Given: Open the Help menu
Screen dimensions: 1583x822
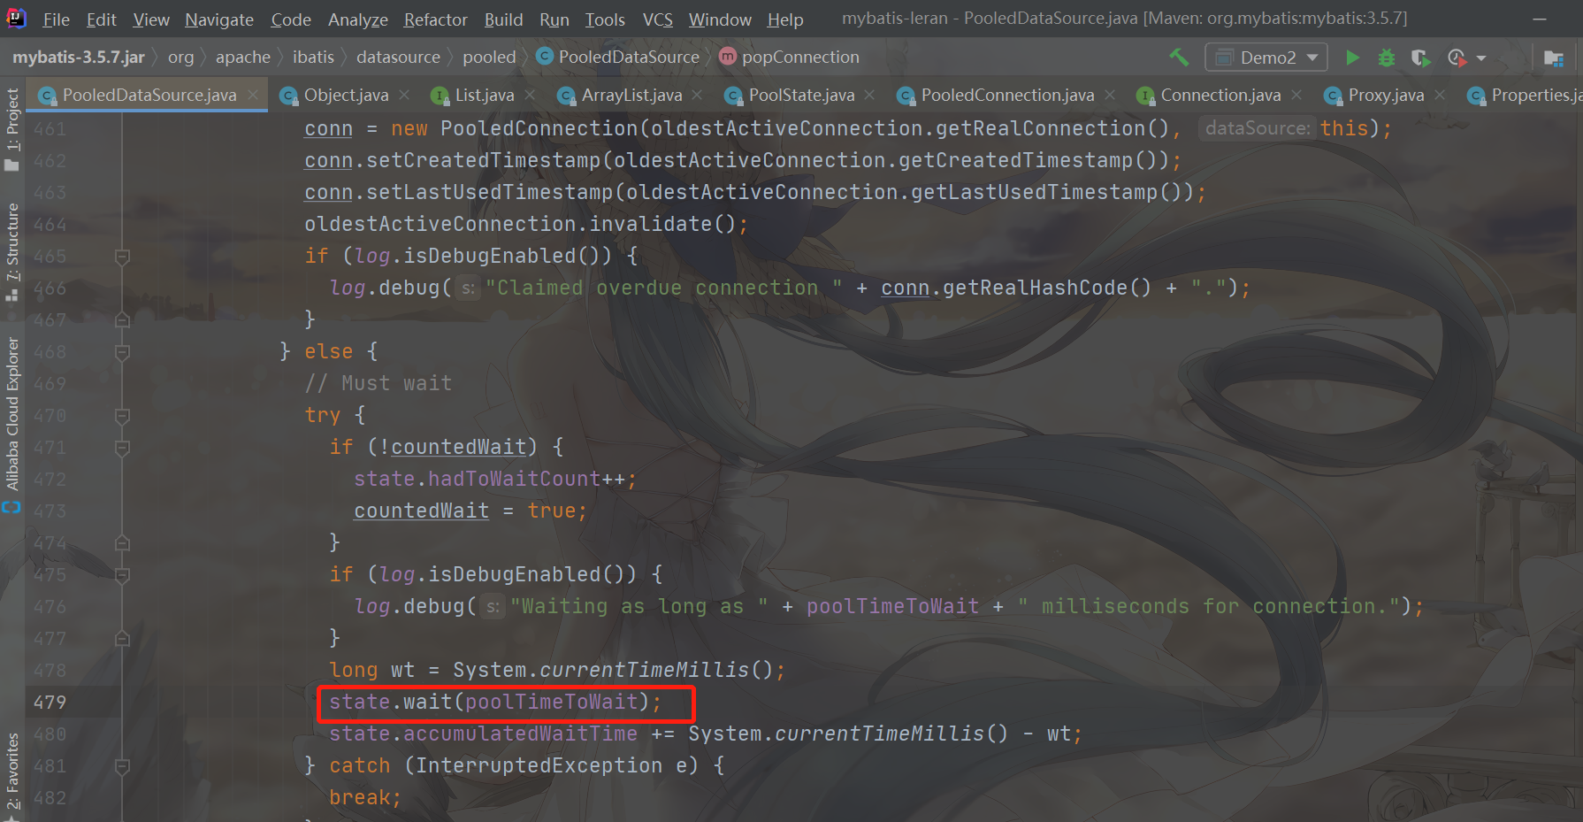Looking at the screenshot, I should click(785, 19).
